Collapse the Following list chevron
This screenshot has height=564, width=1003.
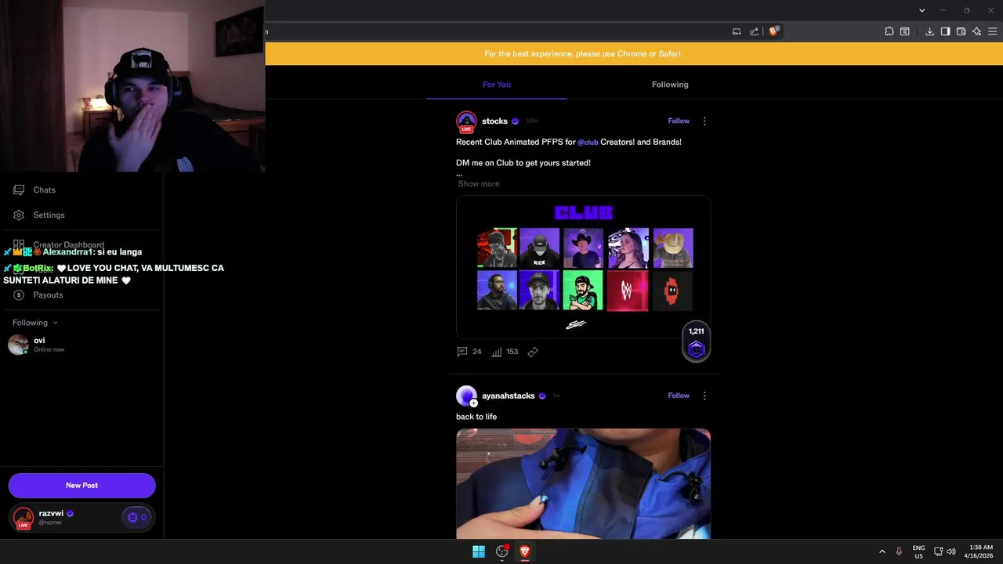55,323
